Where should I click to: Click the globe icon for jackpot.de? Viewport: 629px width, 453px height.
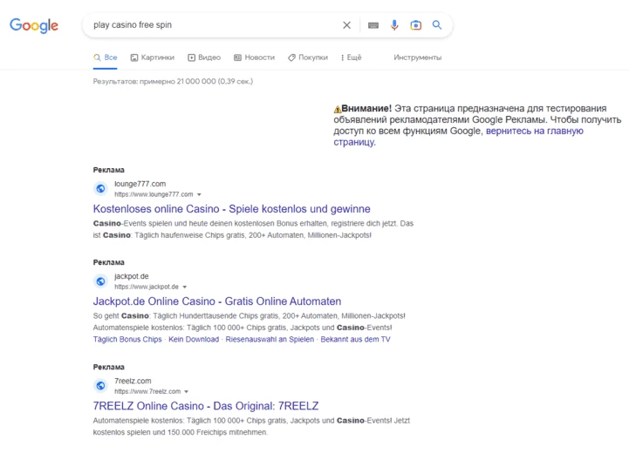100,281
